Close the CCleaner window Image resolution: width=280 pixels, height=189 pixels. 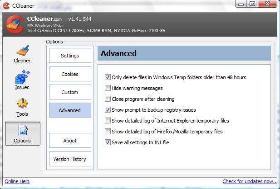pos(267,4)
